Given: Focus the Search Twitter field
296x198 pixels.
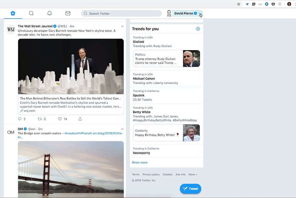Looking at the screenshot, I should (x=121, y=14).
